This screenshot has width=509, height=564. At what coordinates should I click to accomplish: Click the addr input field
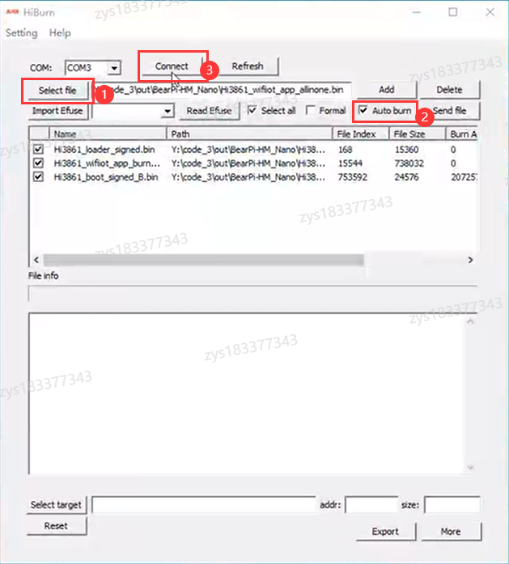pyautogui.click(x=371, y=505)
